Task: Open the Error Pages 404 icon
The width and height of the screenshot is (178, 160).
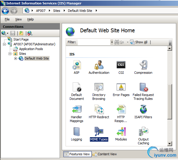Action: click(121, 87)
